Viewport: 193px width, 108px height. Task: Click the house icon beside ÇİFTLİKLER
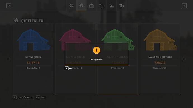click(16, 20)
